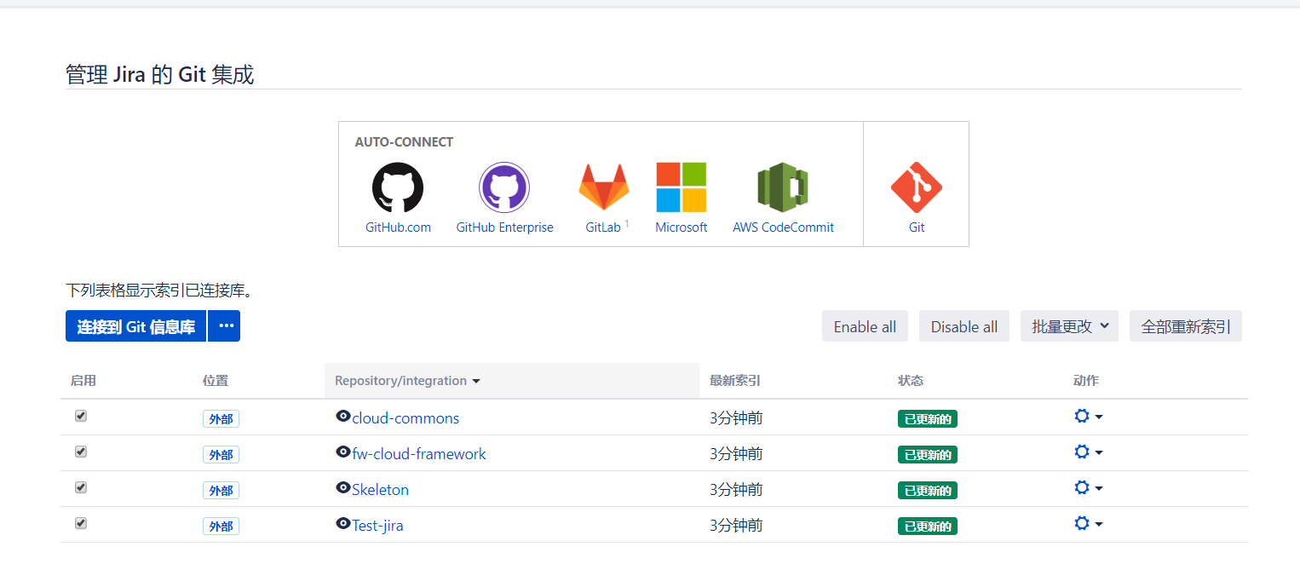Click the Enable all button
This screenshot has width=1300, height=564.
tap(865, 325)
